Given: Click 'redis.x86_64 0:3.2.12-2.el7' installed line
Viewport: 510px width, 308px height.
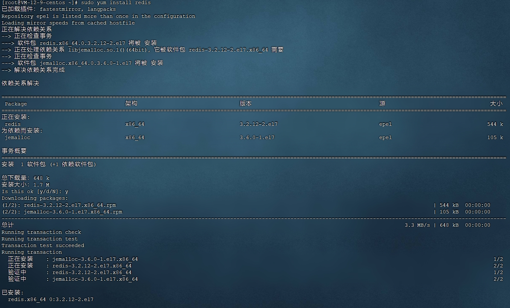Looking at the screenshot, I should 51,299.
